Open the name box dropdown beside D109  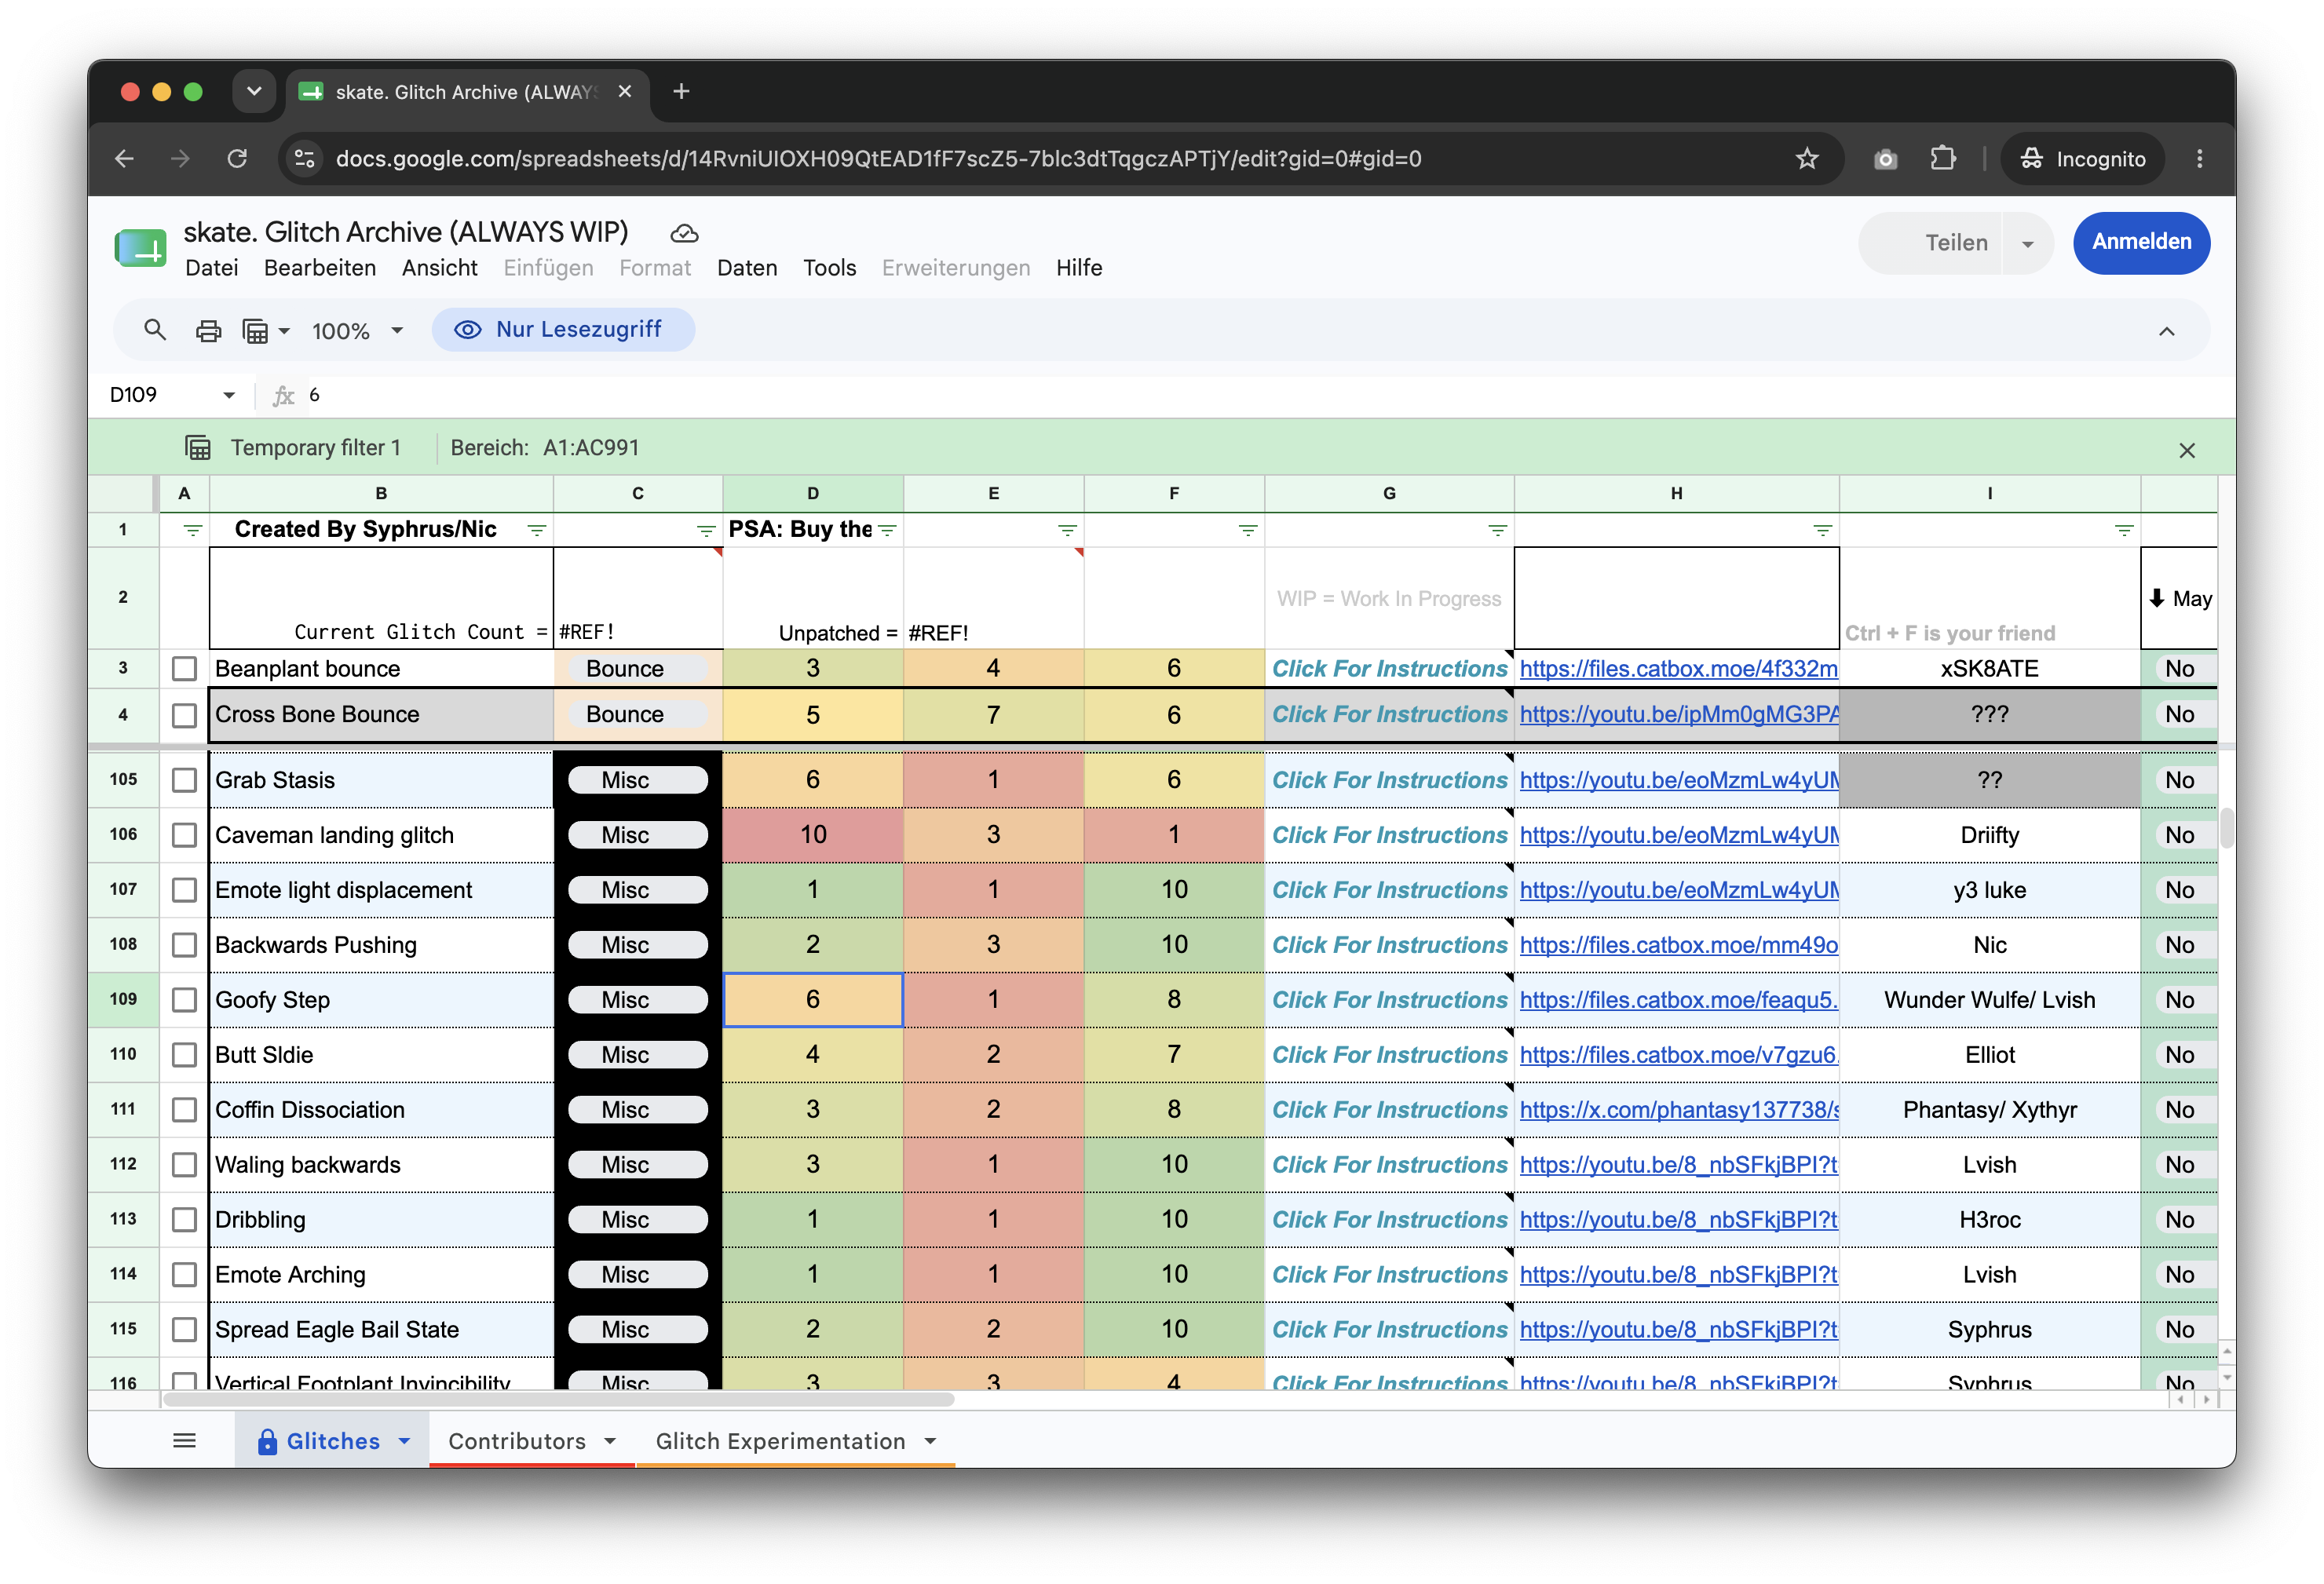tap(229, 395)
